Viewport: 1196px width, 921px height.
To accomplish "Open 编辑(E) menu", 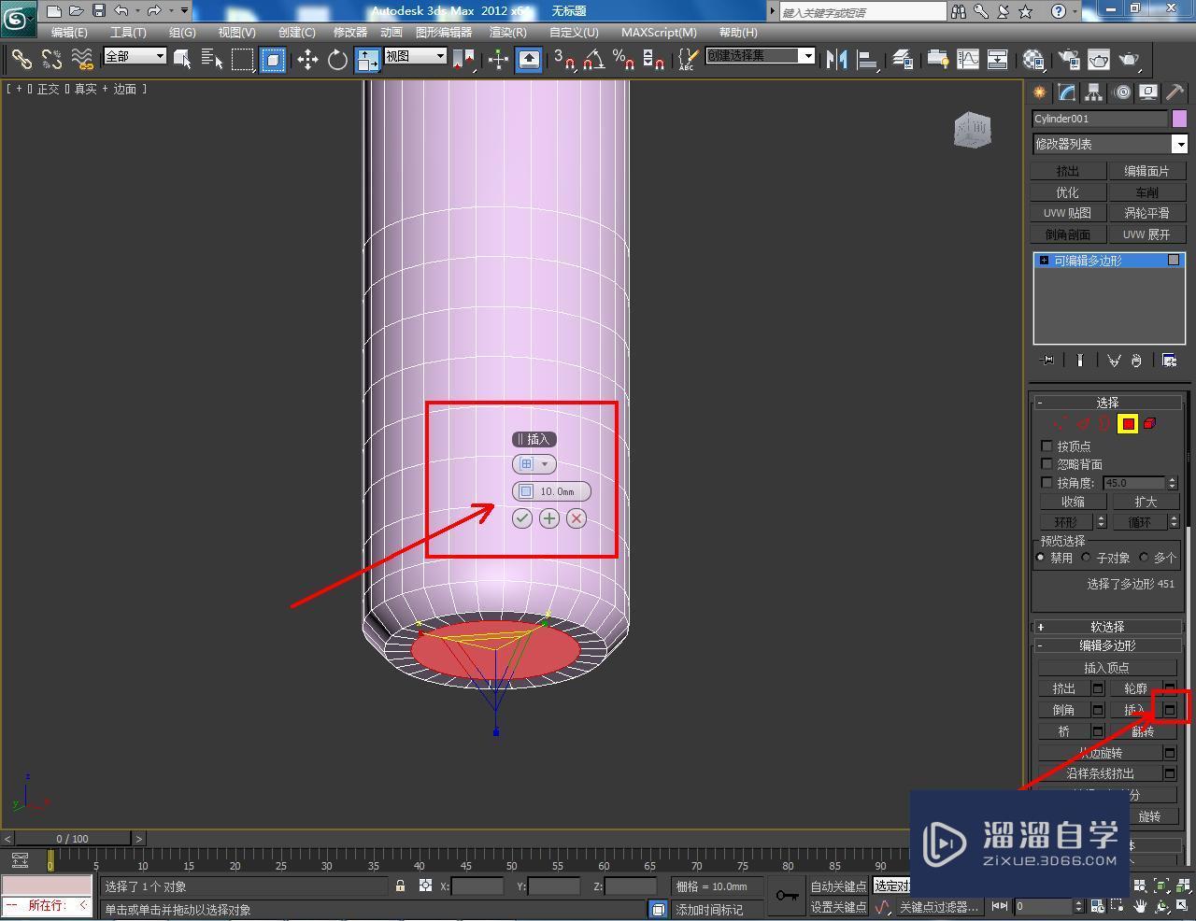I will [x=69, y=32].
